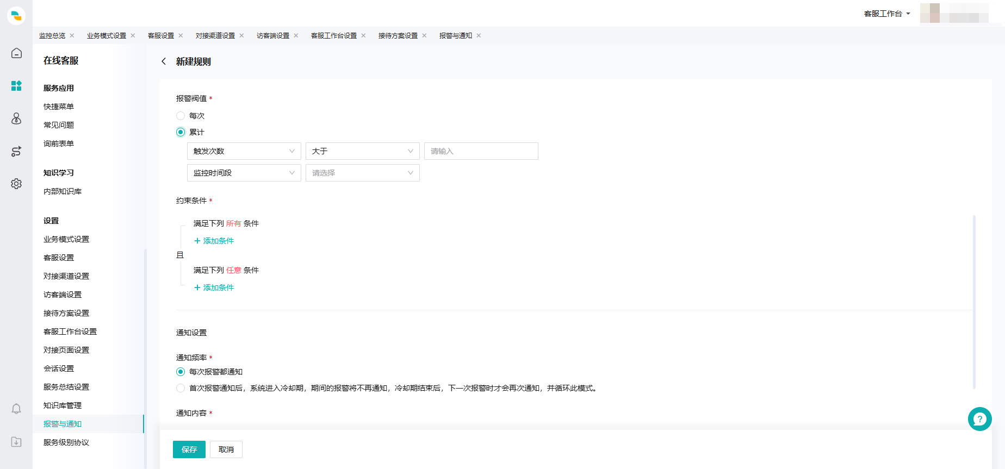
Task: Open 业务模式设置 in sidebar
Action: pos(66,239)
